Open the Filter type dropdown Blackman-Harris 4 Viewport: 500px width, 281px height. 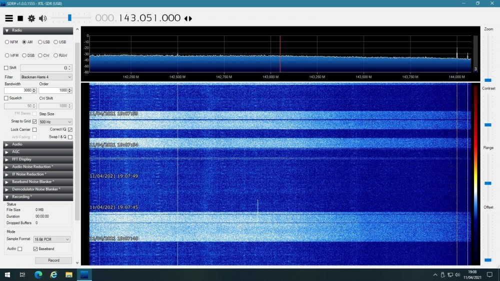click(x=46, y=77)
